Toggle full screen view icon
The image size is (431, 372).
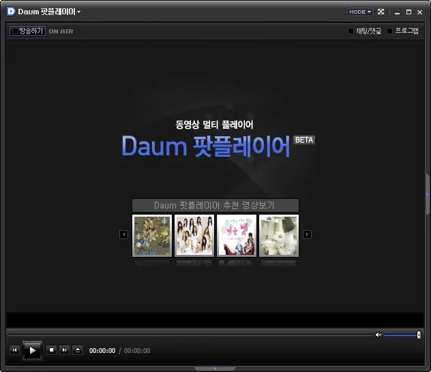381,12
